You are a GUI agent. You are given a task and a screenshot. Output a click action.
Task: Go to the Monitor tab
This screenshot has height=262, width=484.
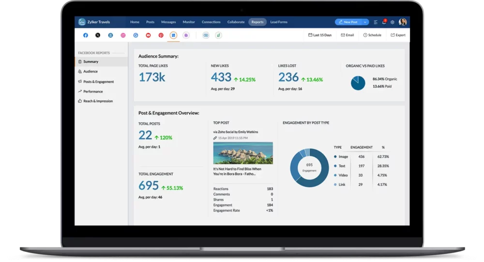tap(189, 22)
